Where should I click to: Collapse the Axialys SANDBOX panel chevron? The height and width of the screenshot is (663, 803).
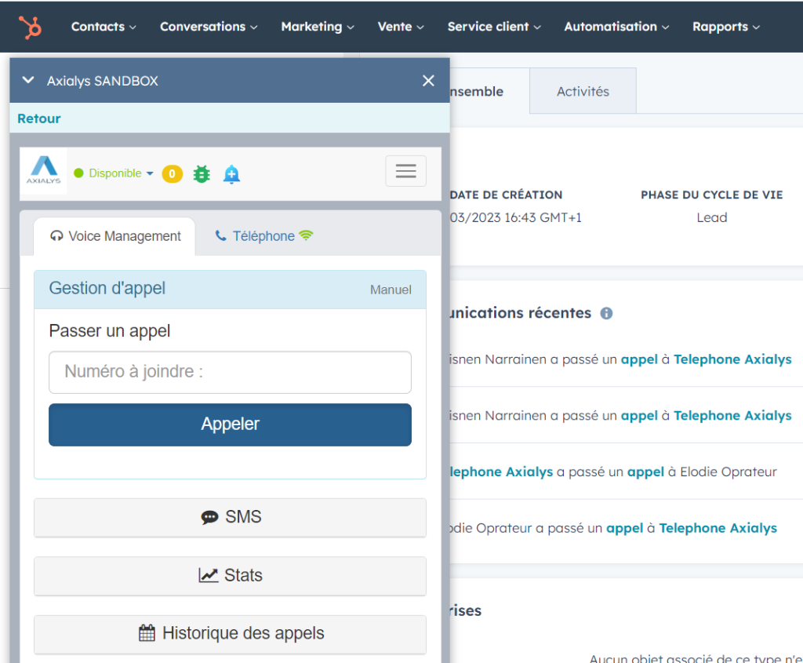pyautogui.click(x=28, y=80)
